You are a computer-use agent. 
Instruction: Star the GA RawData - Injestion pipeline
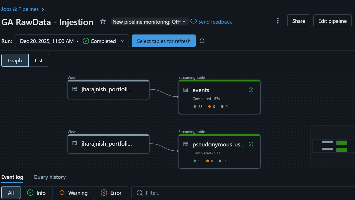103,21
